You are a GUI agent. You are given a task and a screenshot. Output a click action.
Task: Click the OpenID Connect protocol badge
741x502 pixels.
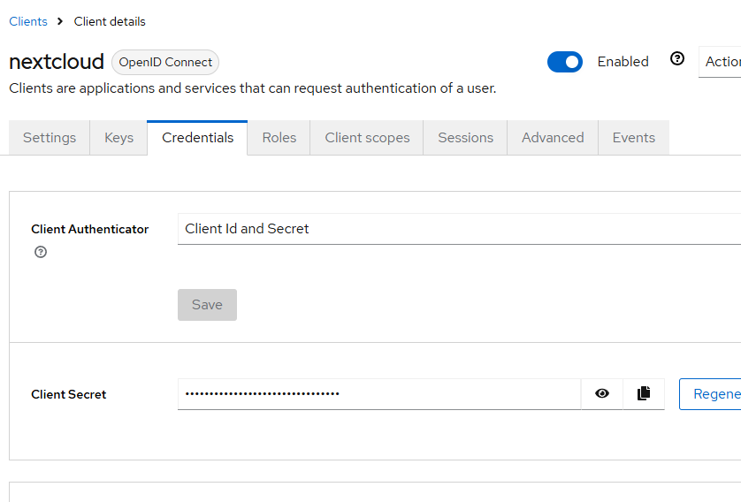165,63
